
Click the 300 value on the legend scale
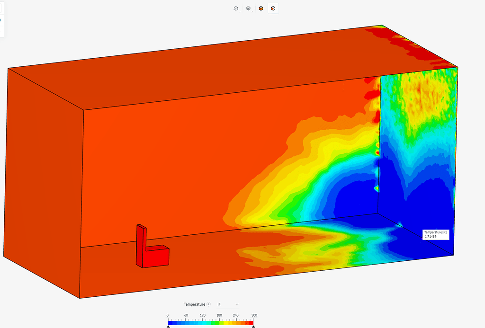pyautogui.click(x=255, y=315)
